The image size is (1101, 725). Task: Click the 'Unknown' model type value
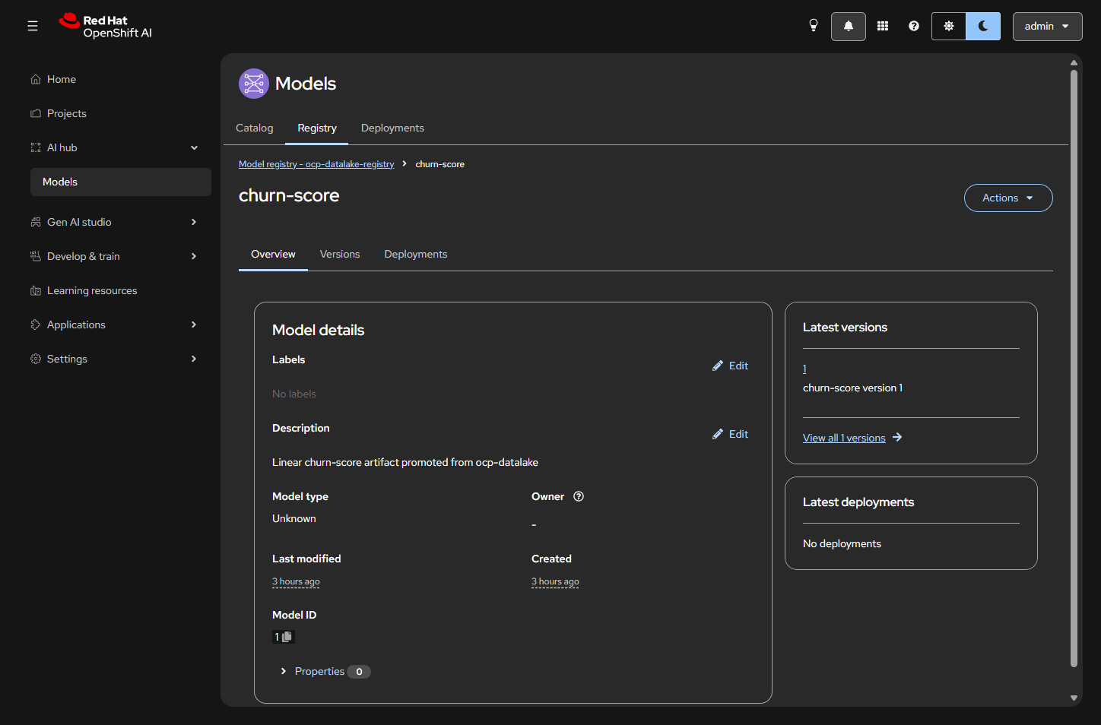pos(293,518)
